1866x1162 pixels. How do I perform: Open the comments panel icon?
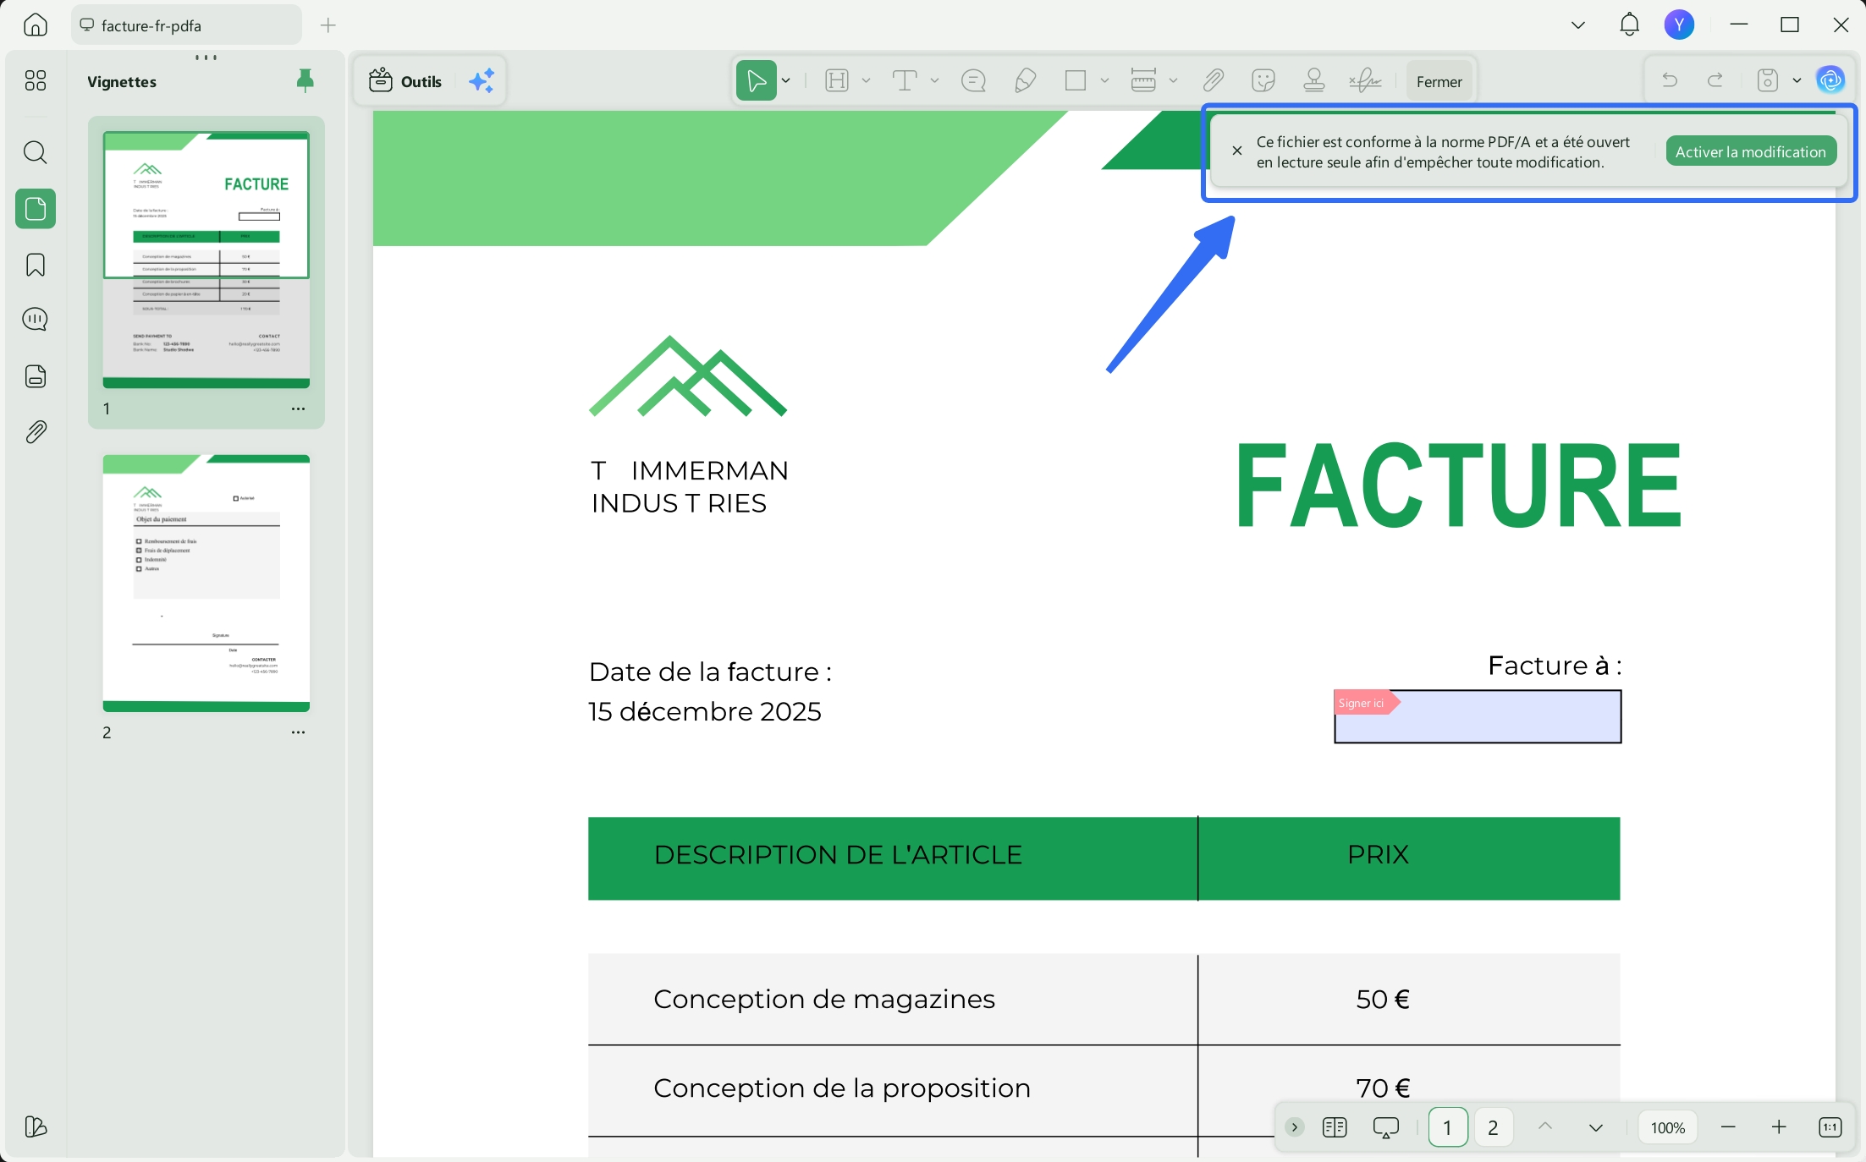tap(36, 320)
